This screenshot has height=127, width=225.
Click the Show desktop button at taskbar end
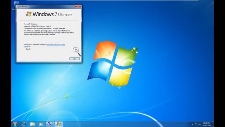tap(213, 124)
